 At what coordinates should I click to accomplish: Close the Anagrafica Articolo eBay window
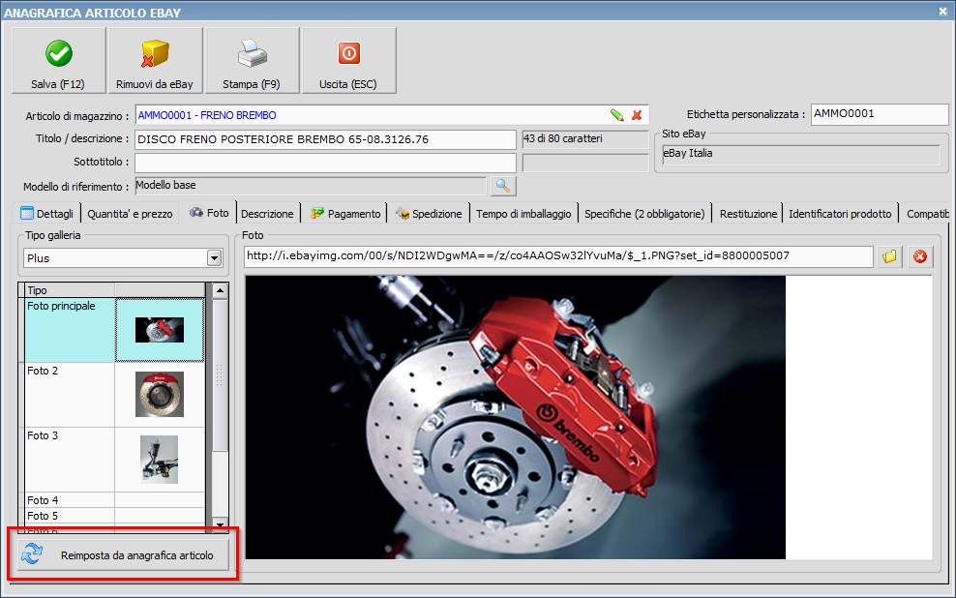[942, 11]
